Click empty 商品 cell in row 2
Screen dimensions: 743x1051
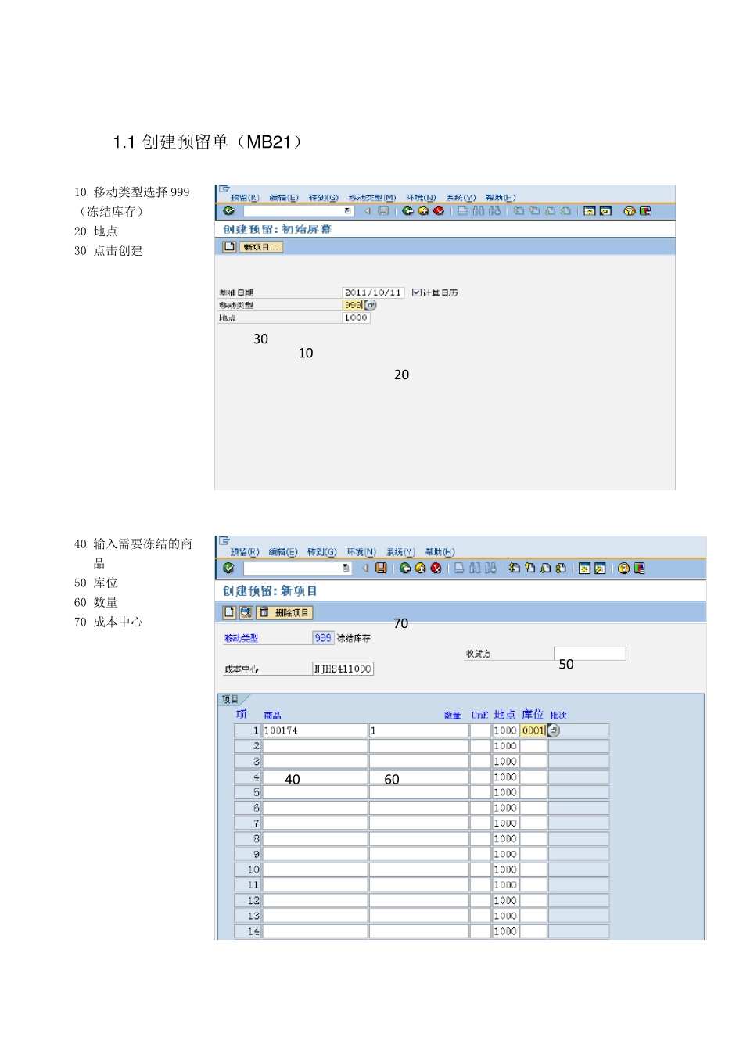pos(315,746)
